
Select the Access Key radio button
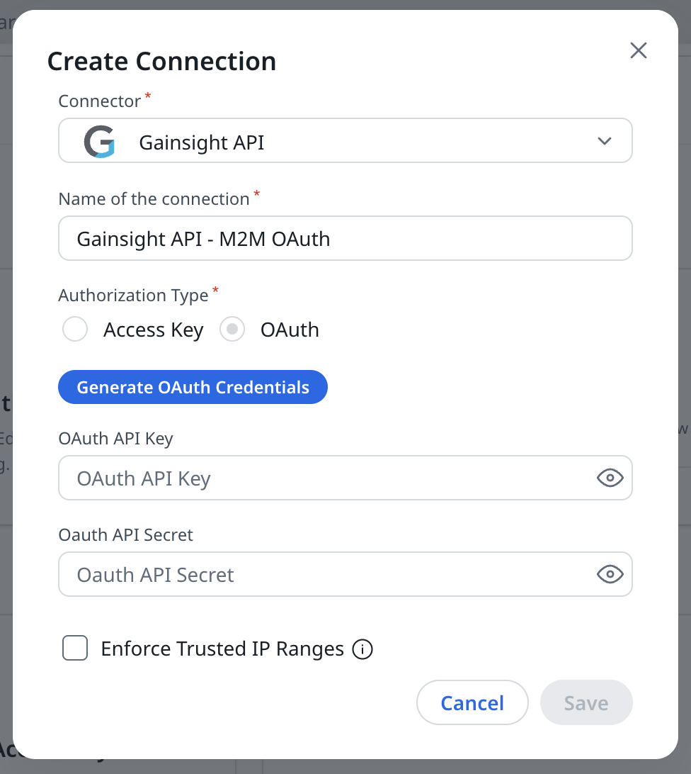75,330
